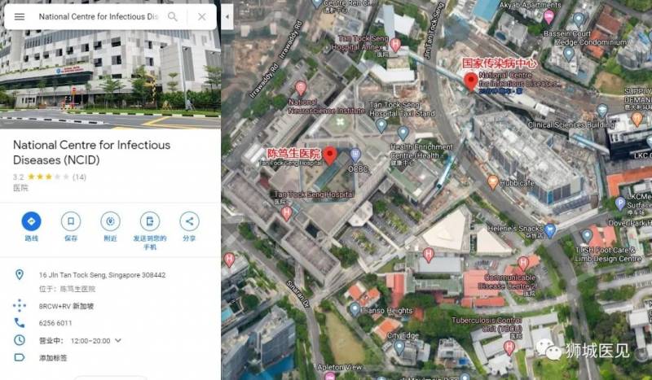
Task: Click the Nearby search icon
Action: coord(110,221)
